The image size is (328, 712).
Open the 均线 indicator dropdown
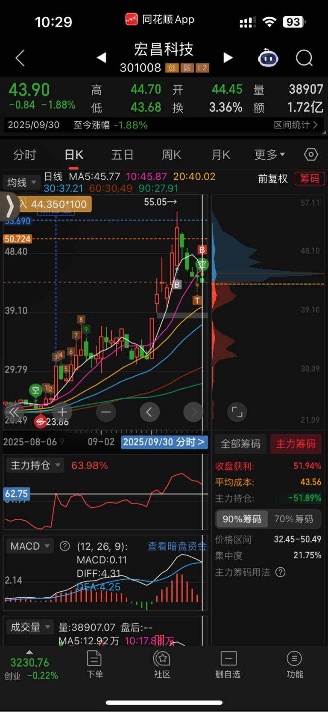tap(22, 182)
